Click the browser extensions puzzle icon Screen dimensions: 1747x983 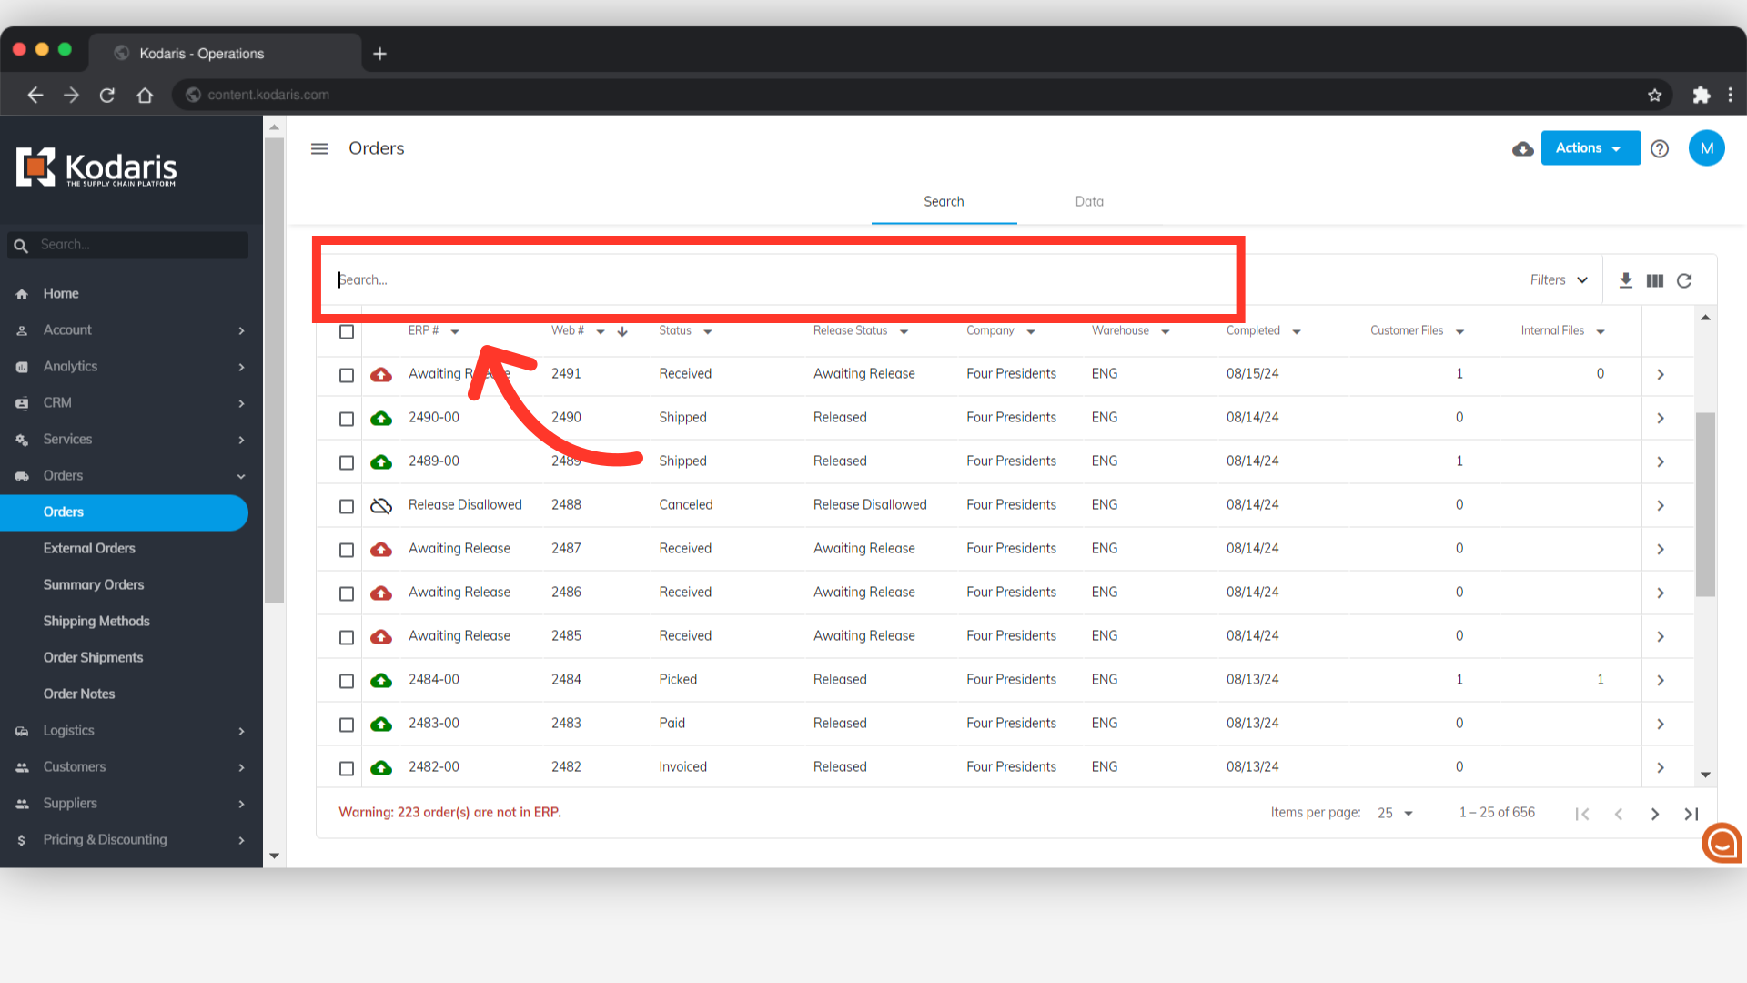pyautogui.click(x=1701, y=95)
